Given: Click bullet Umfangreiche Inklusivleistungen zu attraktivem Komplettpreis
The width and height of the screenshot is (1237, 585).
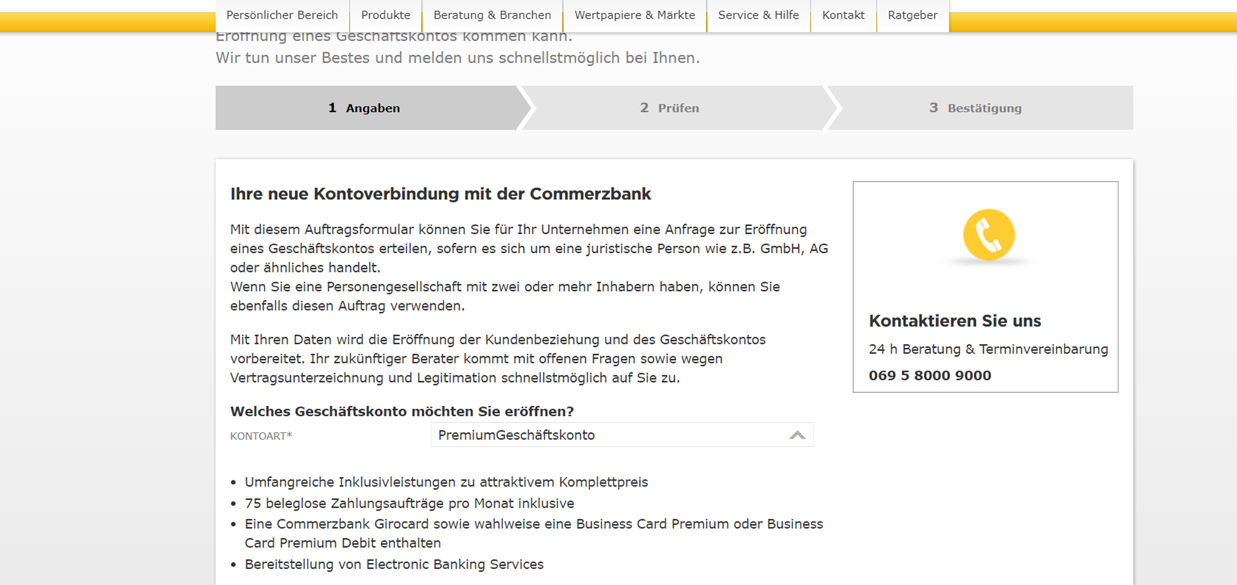Looking at the screenshot, I should point(446,482).
